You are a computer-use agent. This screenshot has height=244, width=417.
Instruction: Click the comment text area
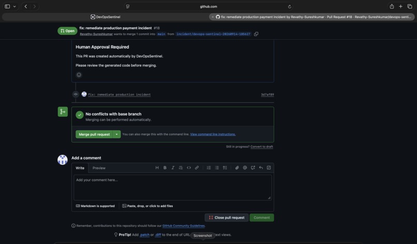pos(173,187)
